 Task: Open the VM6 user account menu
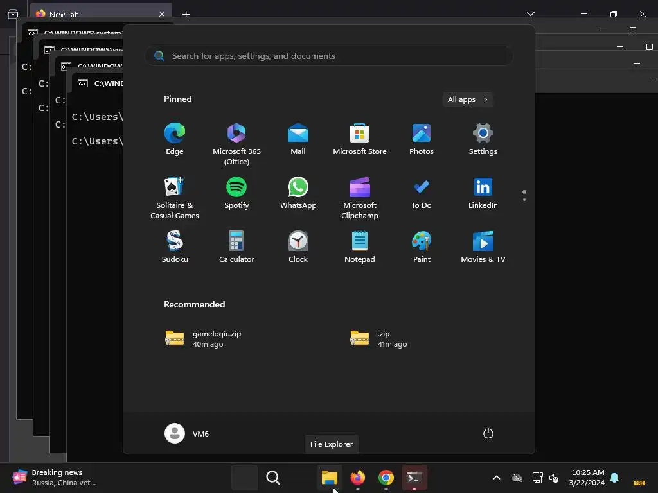(187, 433)
